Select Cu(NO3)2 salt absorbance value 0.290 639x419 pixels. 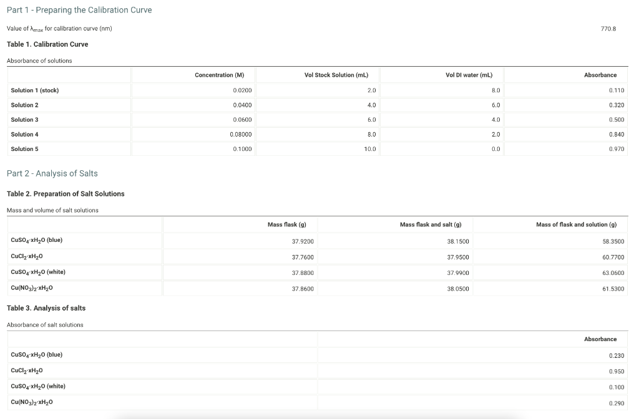pyautogui.click(x=617, y=403)
